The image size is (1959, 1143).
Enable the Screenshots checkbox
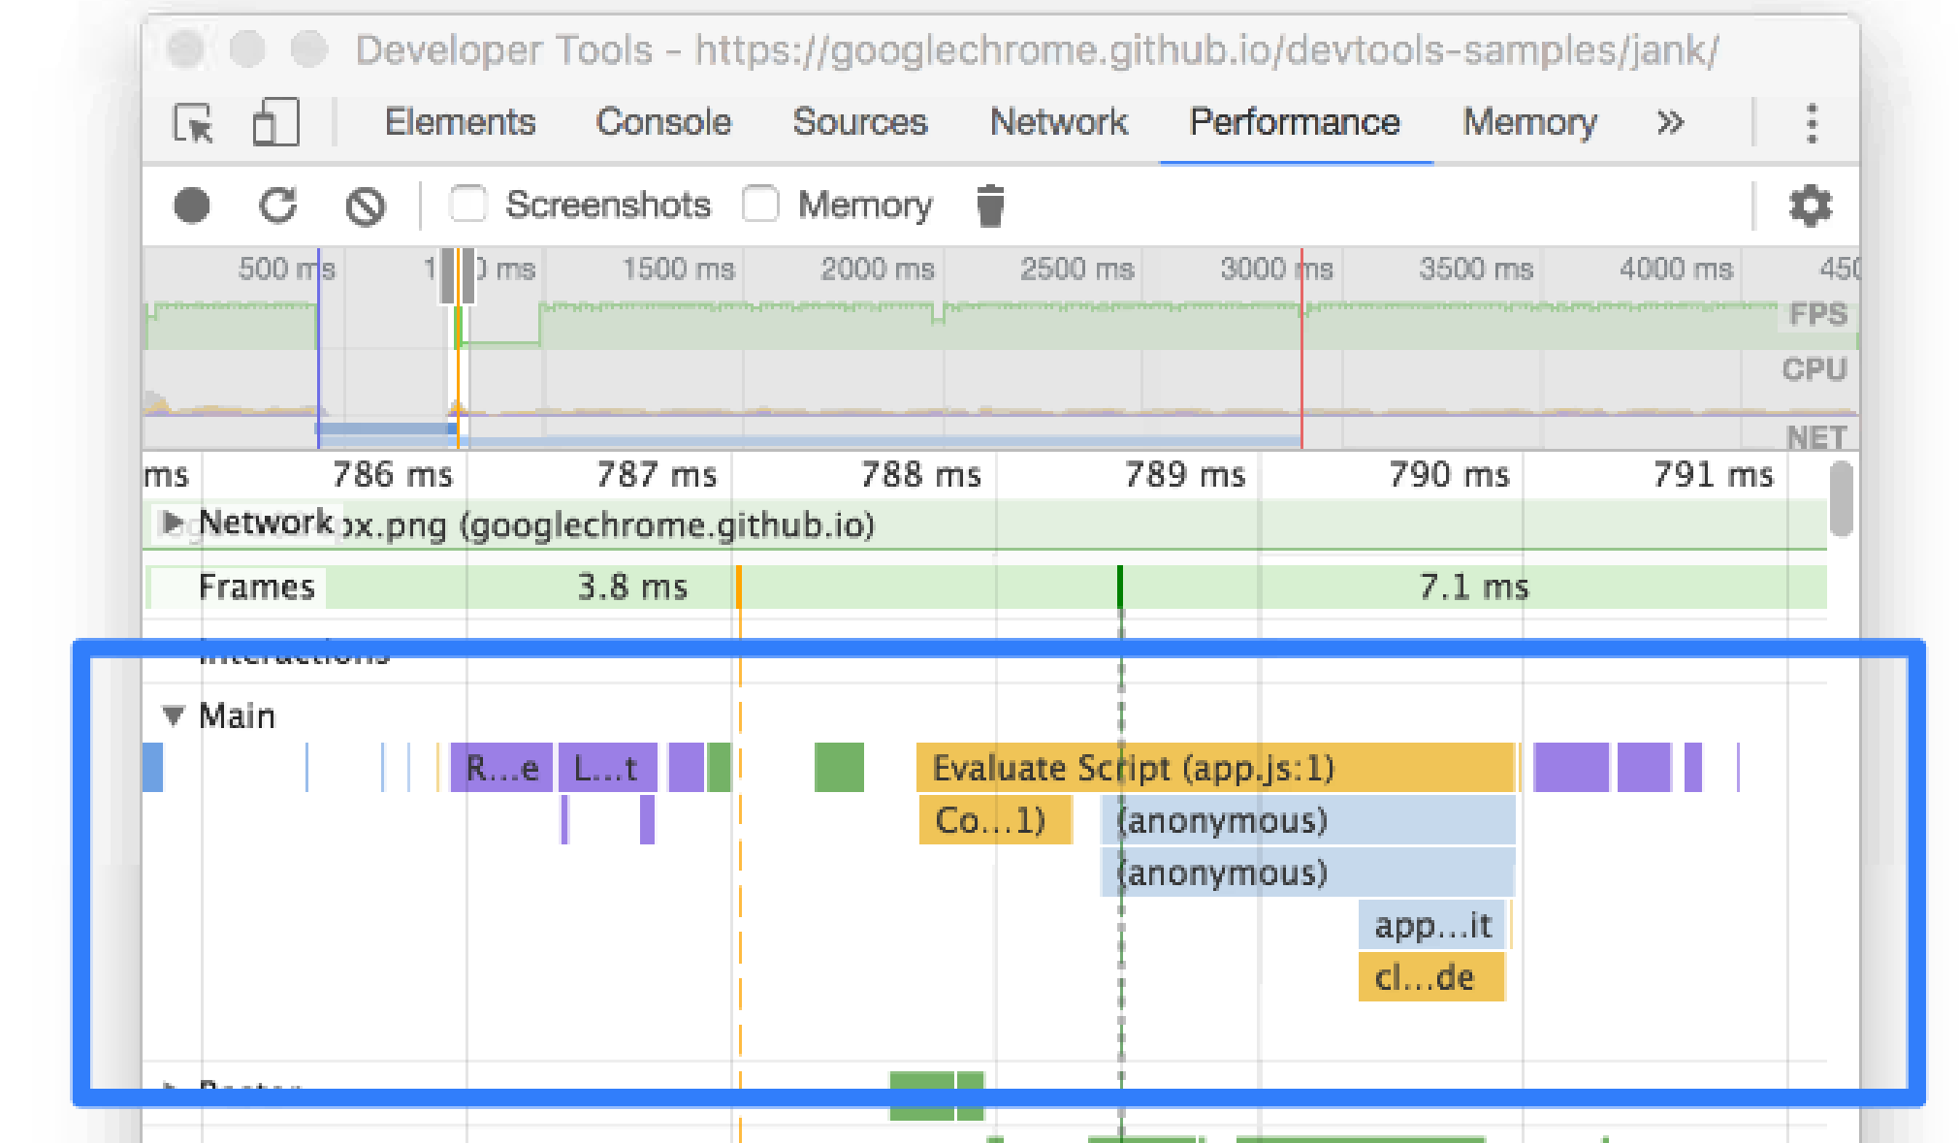pyautogui.click(x=468, y=205)
